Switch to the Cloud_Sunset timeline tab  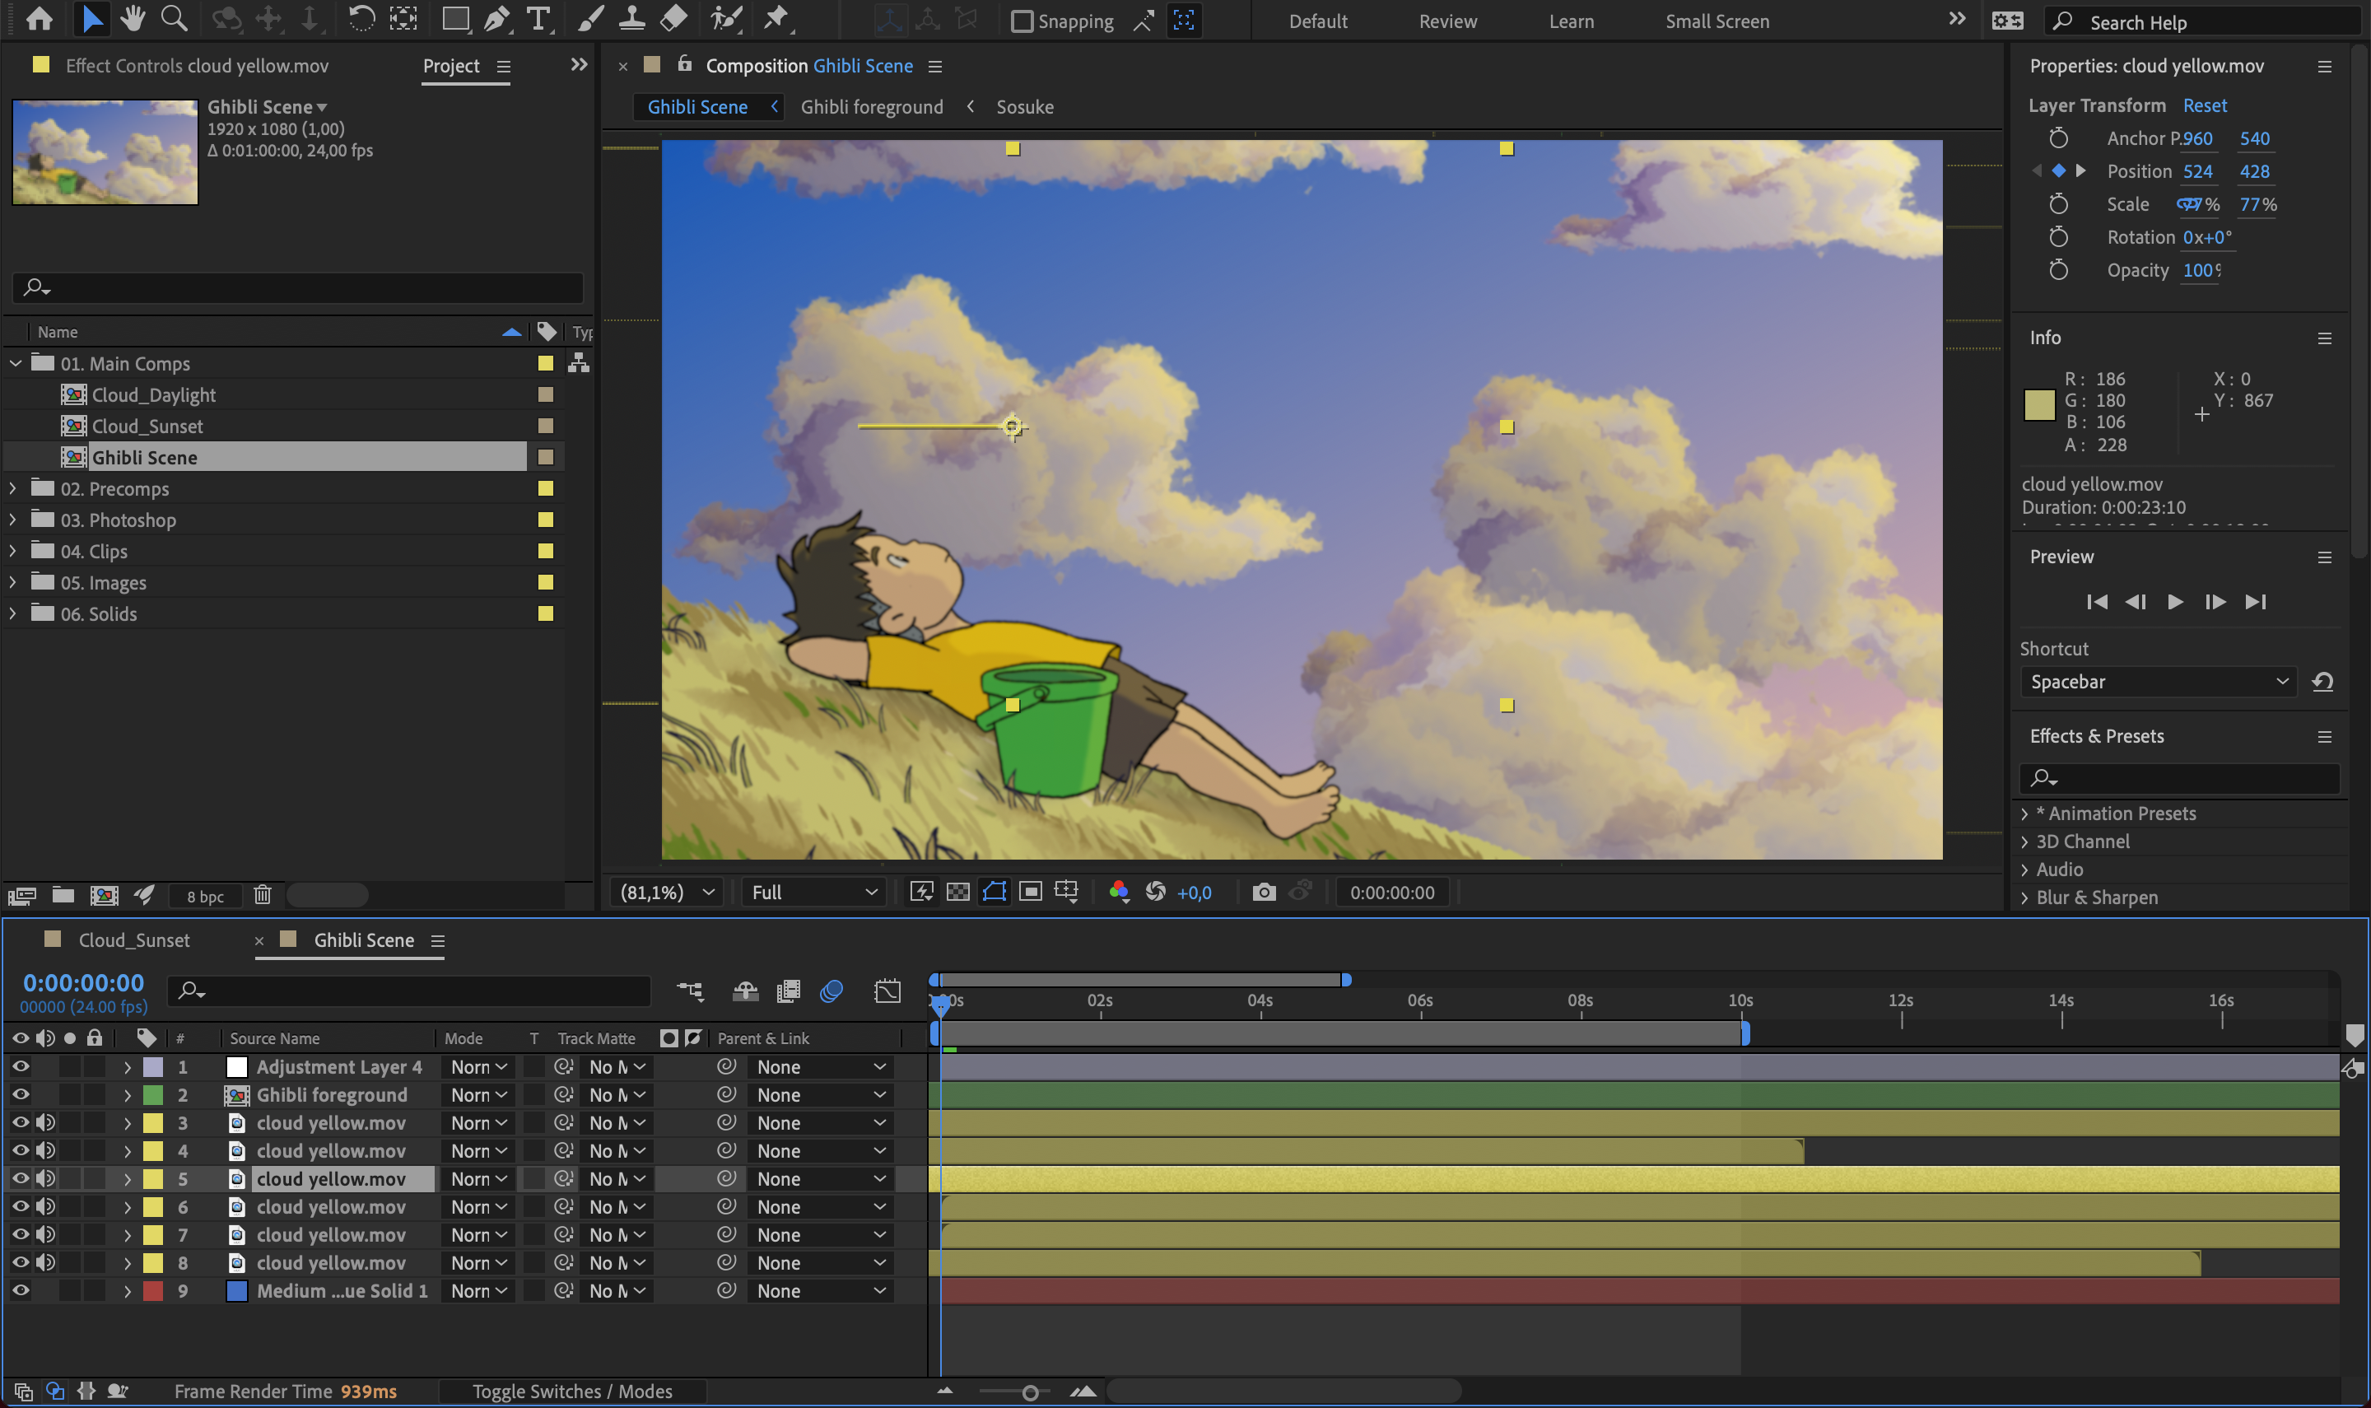[133, 940]
